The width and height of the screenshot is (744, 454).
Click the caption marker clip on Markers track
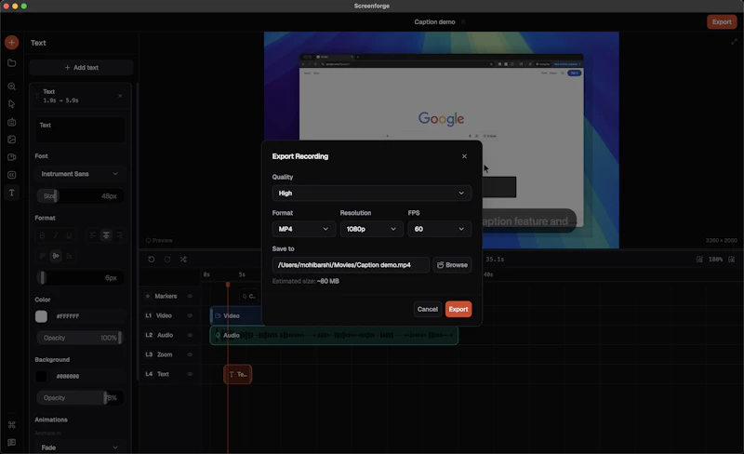point(249,296)
